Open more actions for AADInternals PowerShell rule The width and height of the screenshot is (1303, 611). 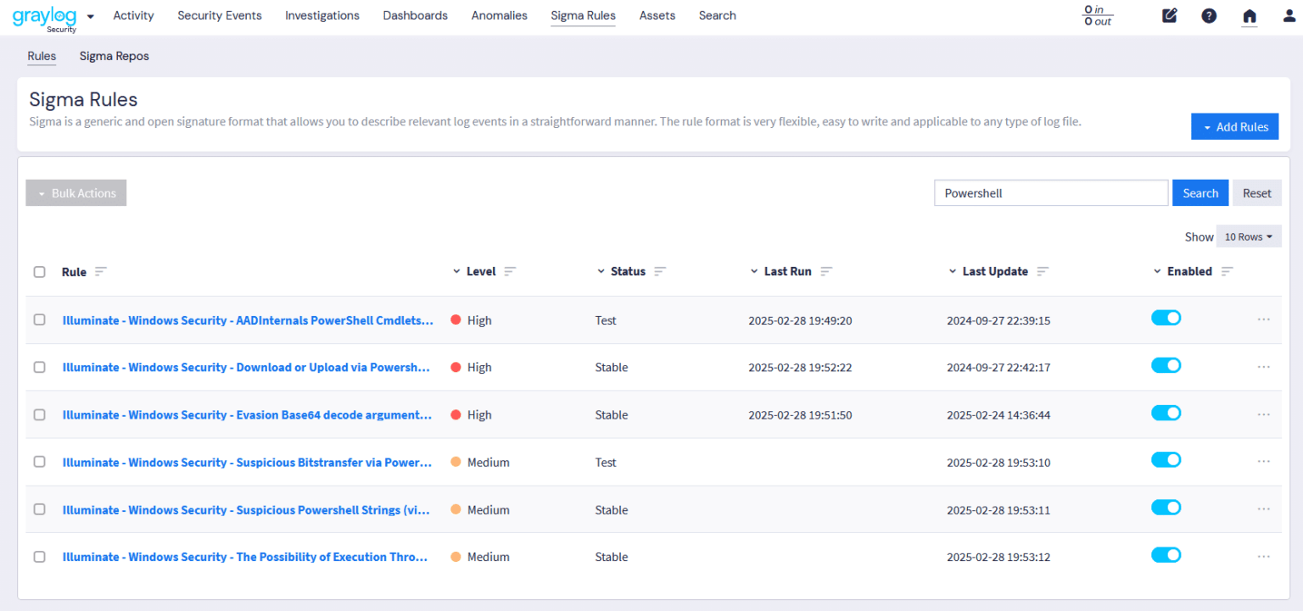pos(1263,319)
